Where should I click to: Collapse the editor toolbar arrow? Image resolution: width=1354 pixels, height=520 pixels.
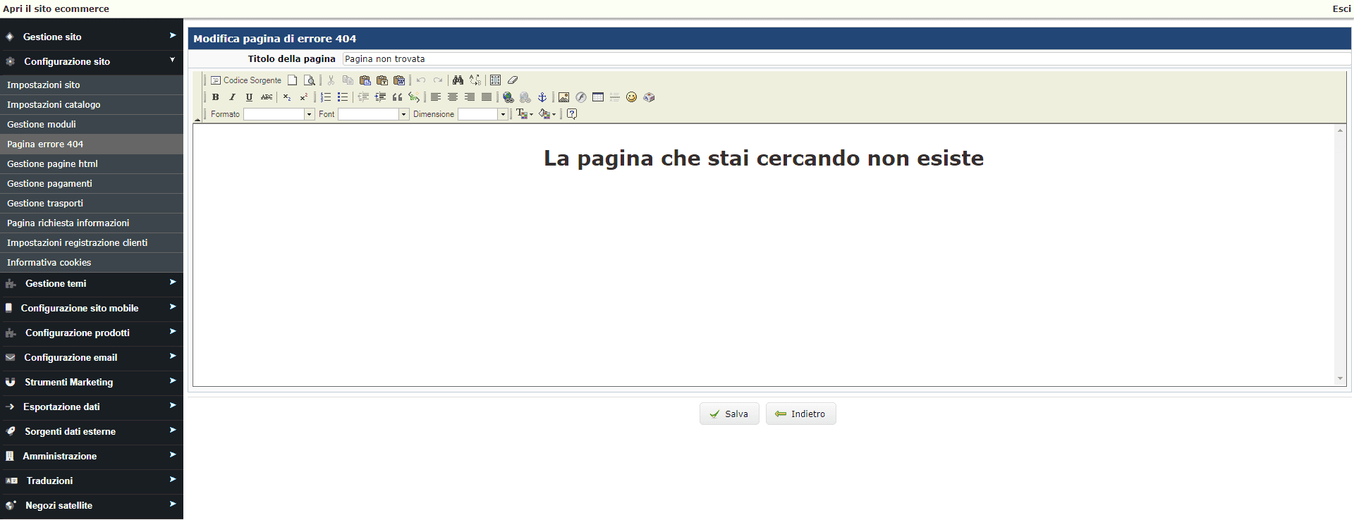(x=197, y=120)
